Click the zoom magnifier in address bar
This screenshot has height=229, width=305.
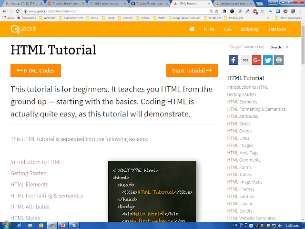click(x=211, y=11)
